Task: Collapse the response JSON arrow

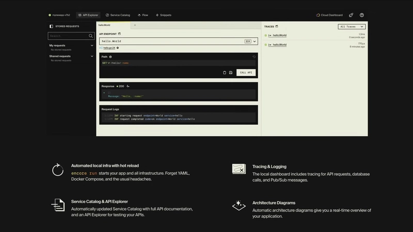Action: pos(104,93)
